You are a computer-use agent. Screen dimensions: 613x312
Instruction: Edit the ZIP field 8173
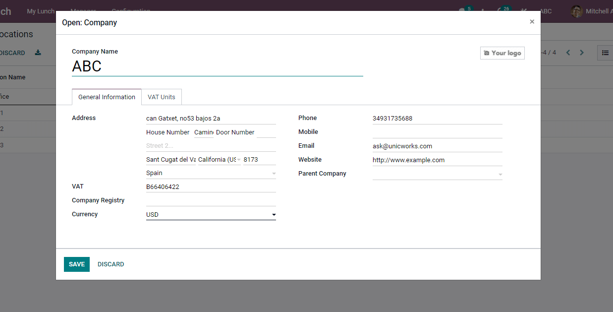tap(260, 160)
